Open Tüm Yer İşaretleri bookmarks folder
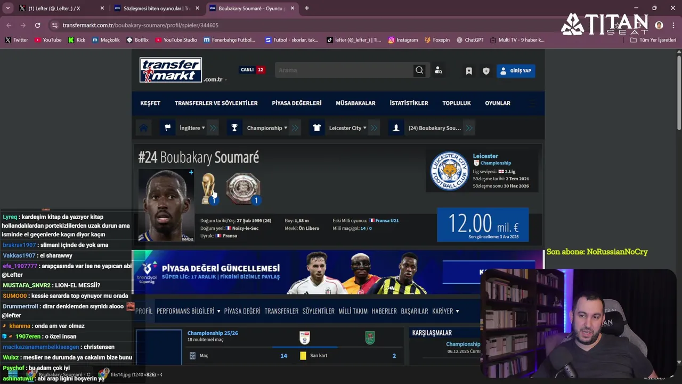Viewport: 682px width, 384px height. (x=653, y=40)
